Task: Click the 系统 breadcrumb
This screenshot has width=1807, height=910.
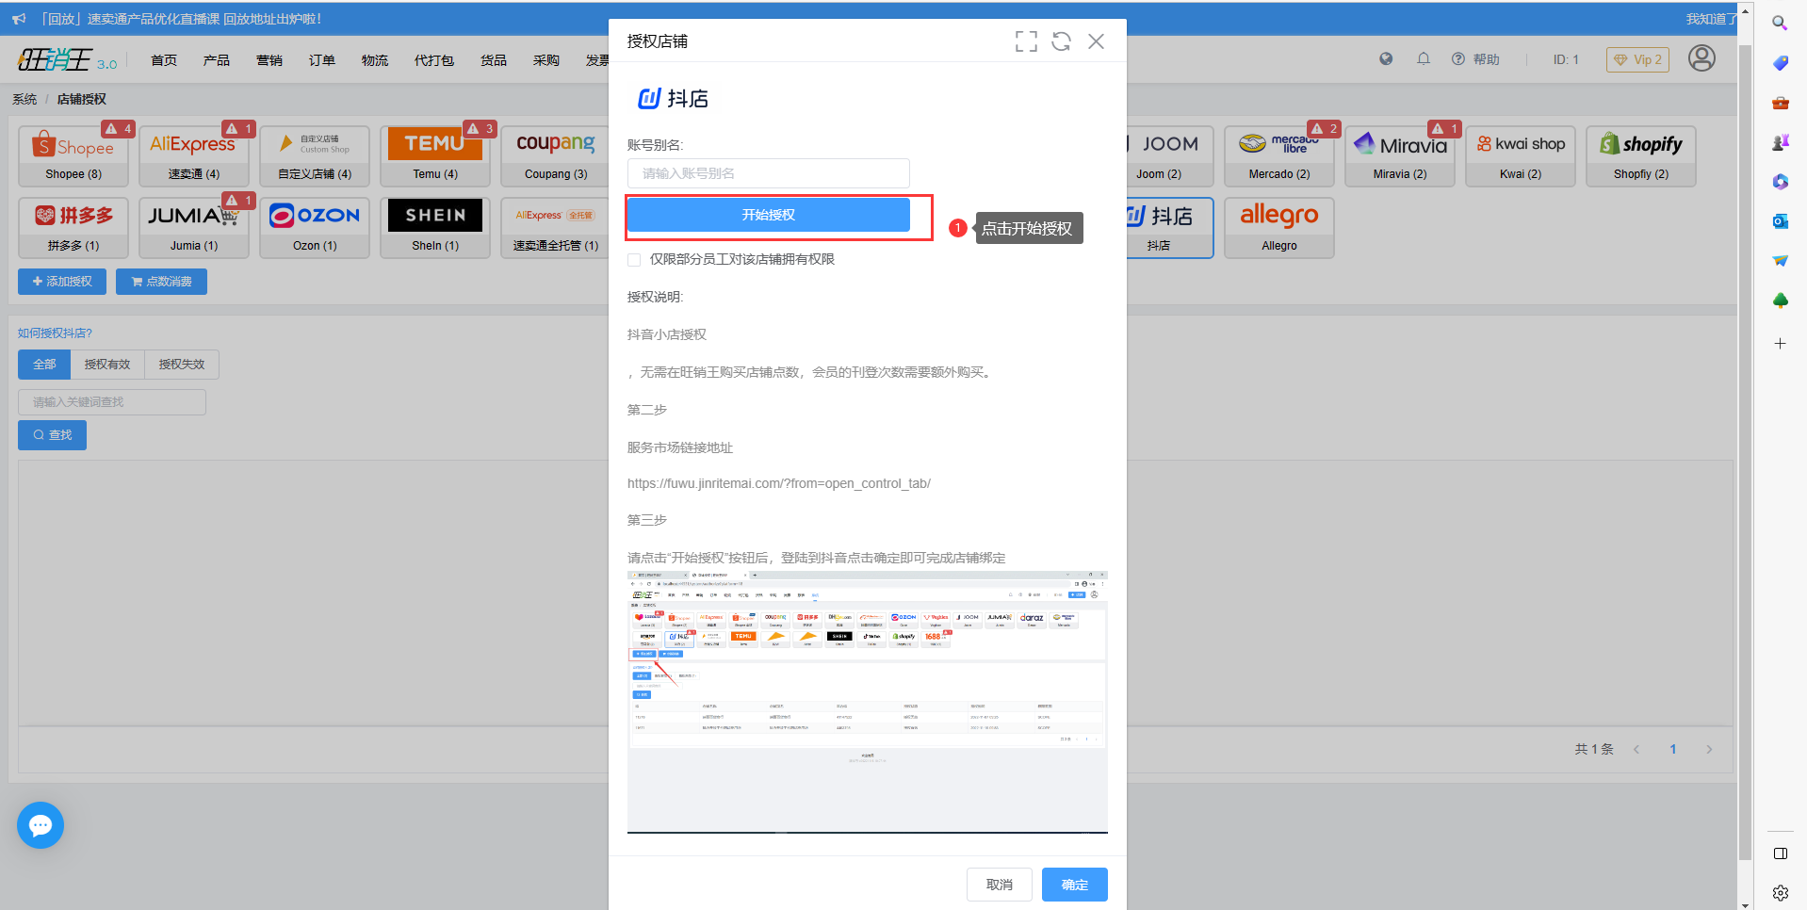Action: coord(24,99)
